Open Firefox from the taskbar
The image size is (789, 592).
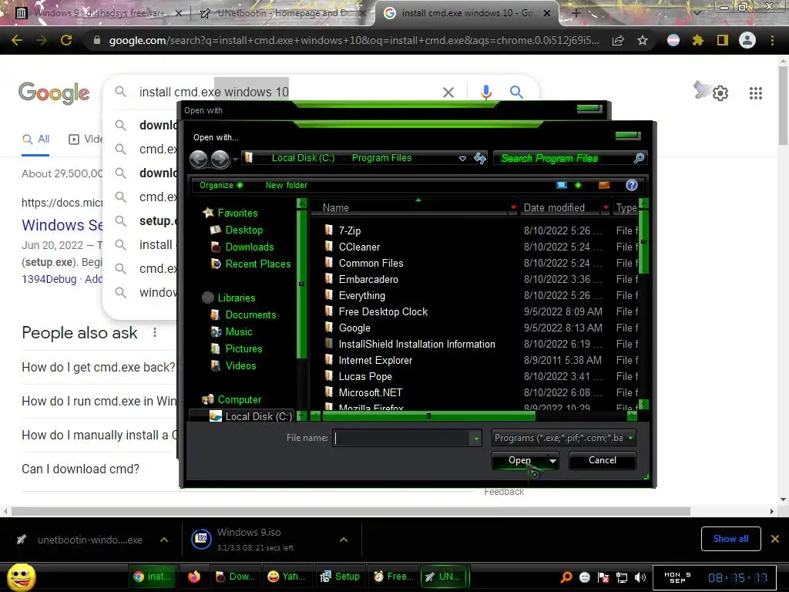(194, 577)
